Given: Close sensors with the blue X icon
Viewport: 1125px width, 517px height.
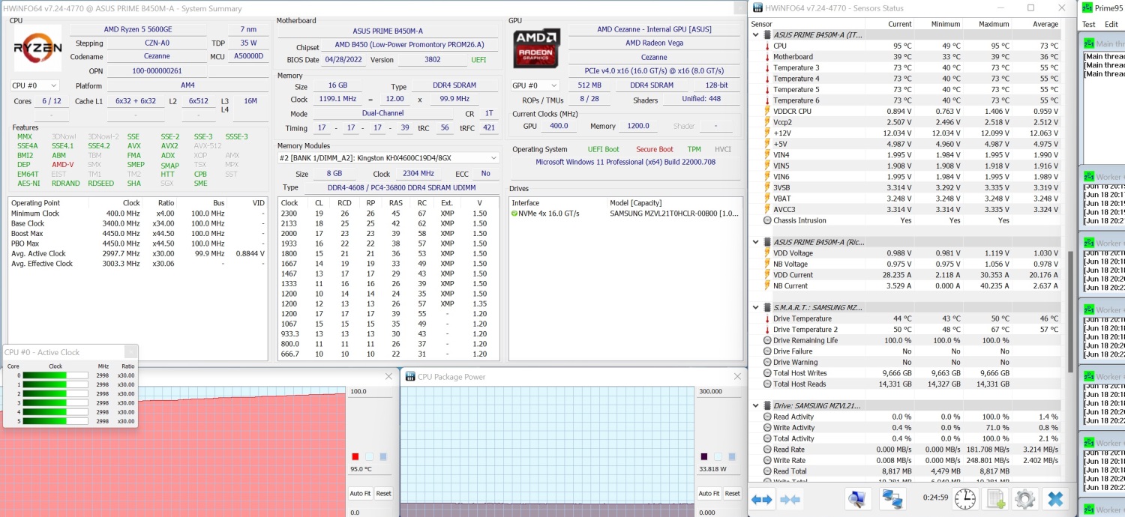Looking at the screenshot, I should click(x=1055, y=498).
